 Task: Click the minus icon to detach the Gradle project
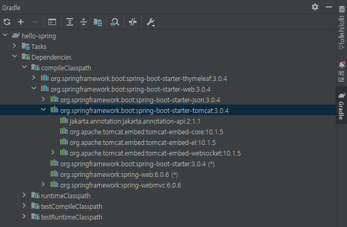click(35, 22)
